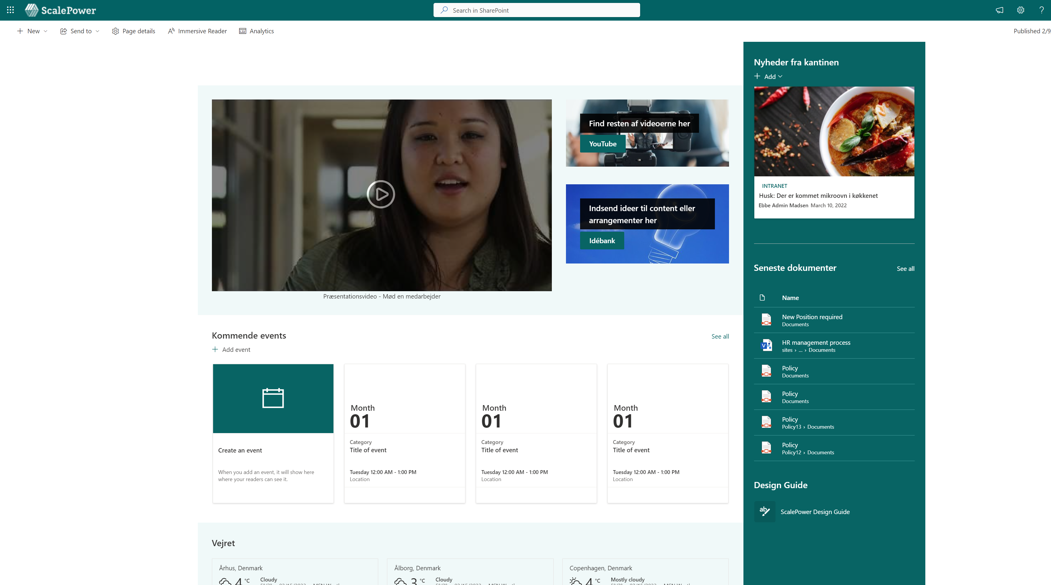Open the Microsoft 365 app launcher
Screen dimensions: 1051x585
pos(10,10)
